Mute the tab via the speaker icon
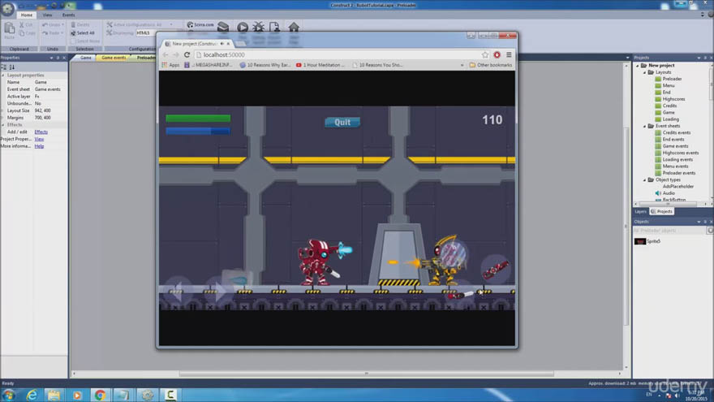This screenshot has width=714, height=402. 222,44
